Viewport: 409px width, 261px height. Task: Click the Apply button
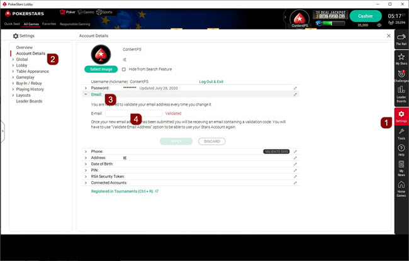coord(176,142)
